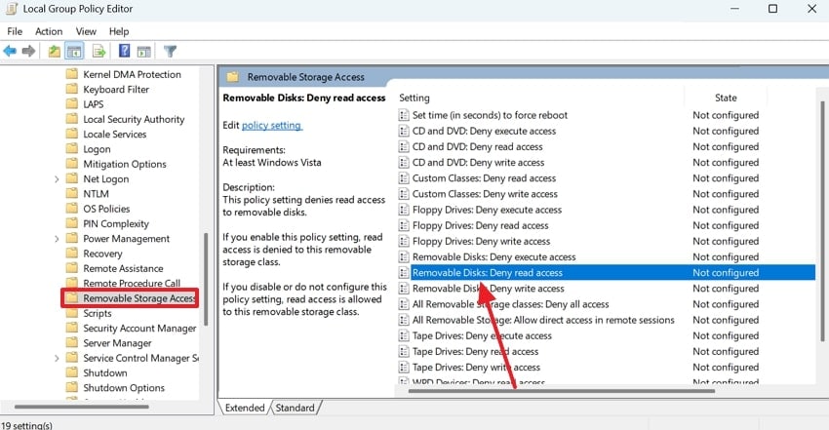829x430 pixels.
Task: Click policy icon beside Removable Disks: Deny write access
Action: point(404,289)
